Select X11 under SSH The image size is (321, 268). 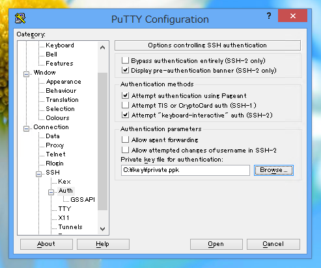pos(64,218)
